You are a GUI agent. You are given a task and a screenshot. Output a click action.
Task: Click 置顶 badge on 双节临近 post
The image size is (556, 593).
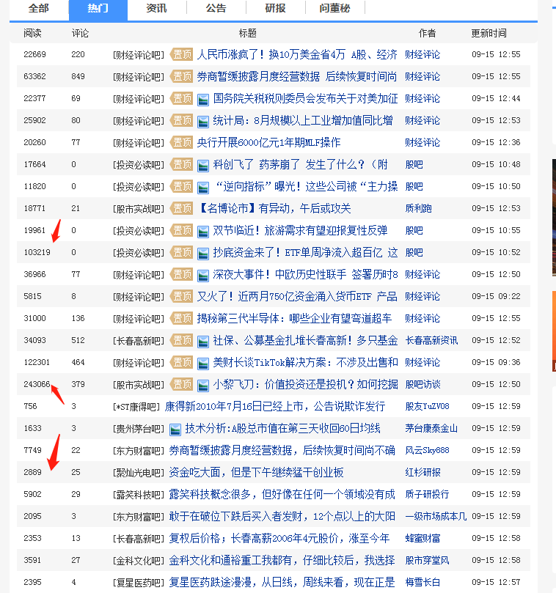pos(182,230)
